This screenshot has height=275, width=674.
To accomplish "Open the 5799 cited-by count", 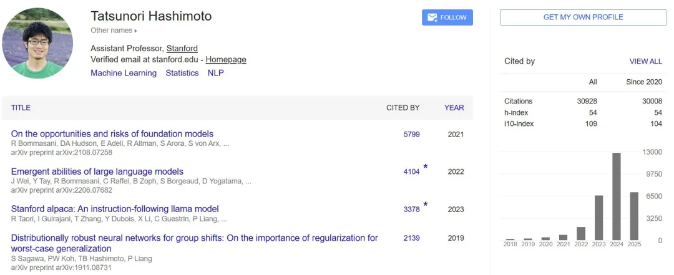I will (411, 135).
